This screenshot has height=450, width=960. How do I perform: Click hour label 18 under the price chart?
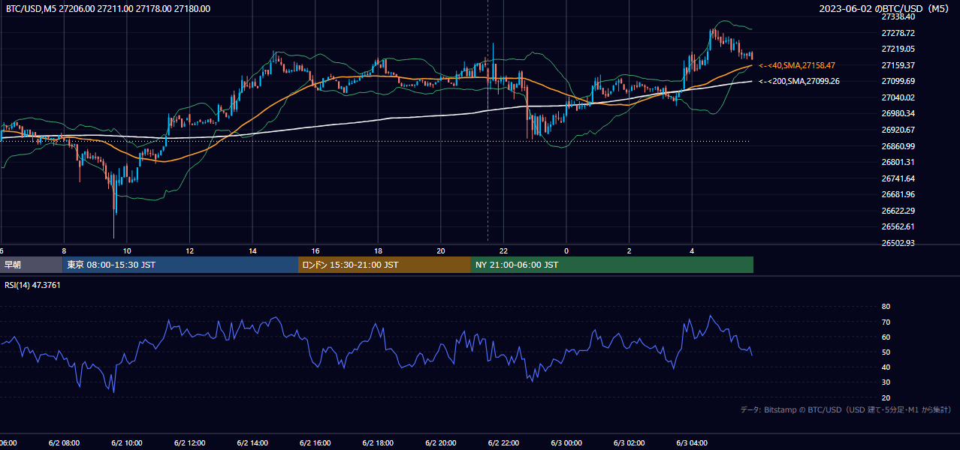[378, 250]
